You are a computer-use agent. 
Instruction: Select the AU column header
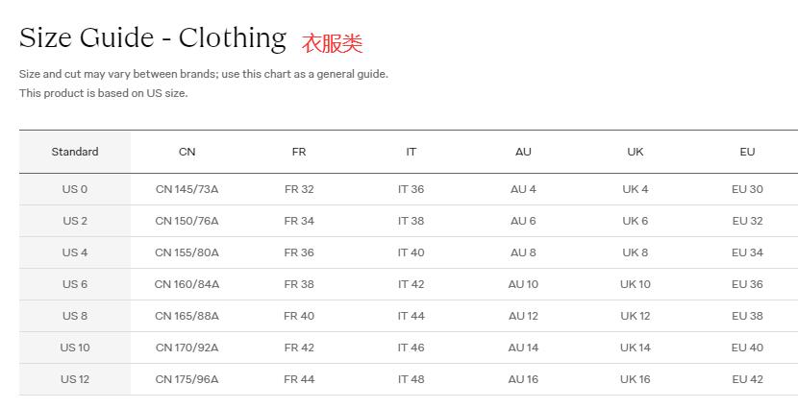click(x=523, y=152)
